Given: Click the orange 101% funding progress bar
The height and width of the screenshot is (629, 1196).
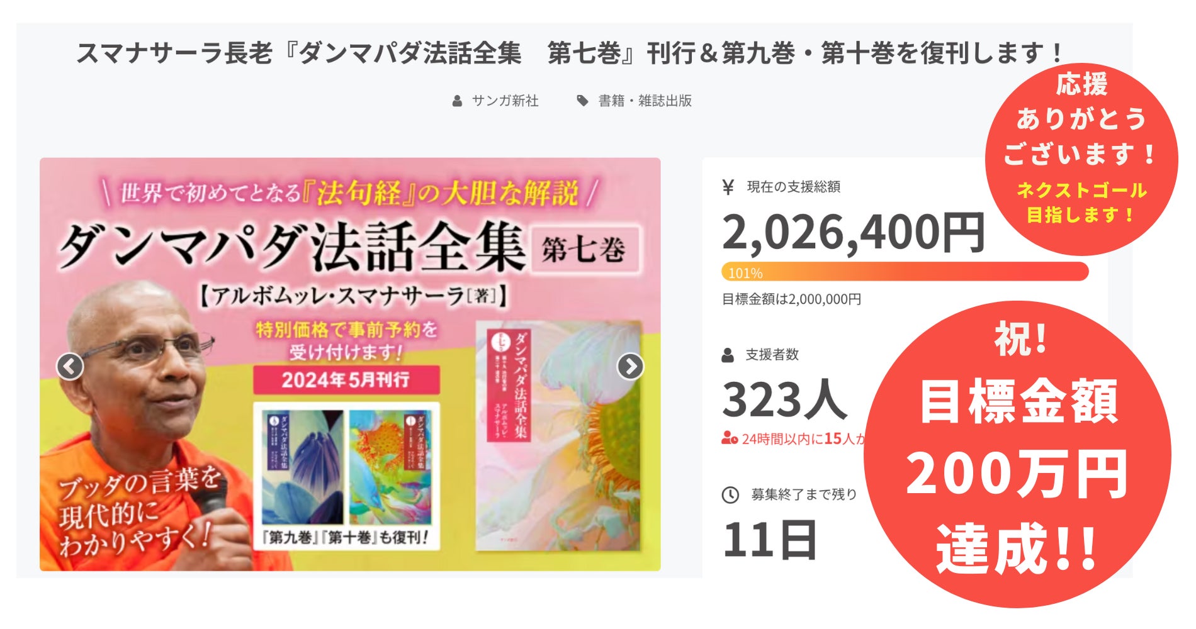Looking at the screenshot, I should [905, 272].
